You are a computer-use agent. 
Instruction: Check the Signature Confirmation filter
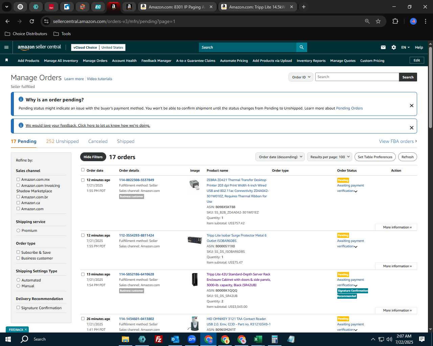tap(18, 307)
